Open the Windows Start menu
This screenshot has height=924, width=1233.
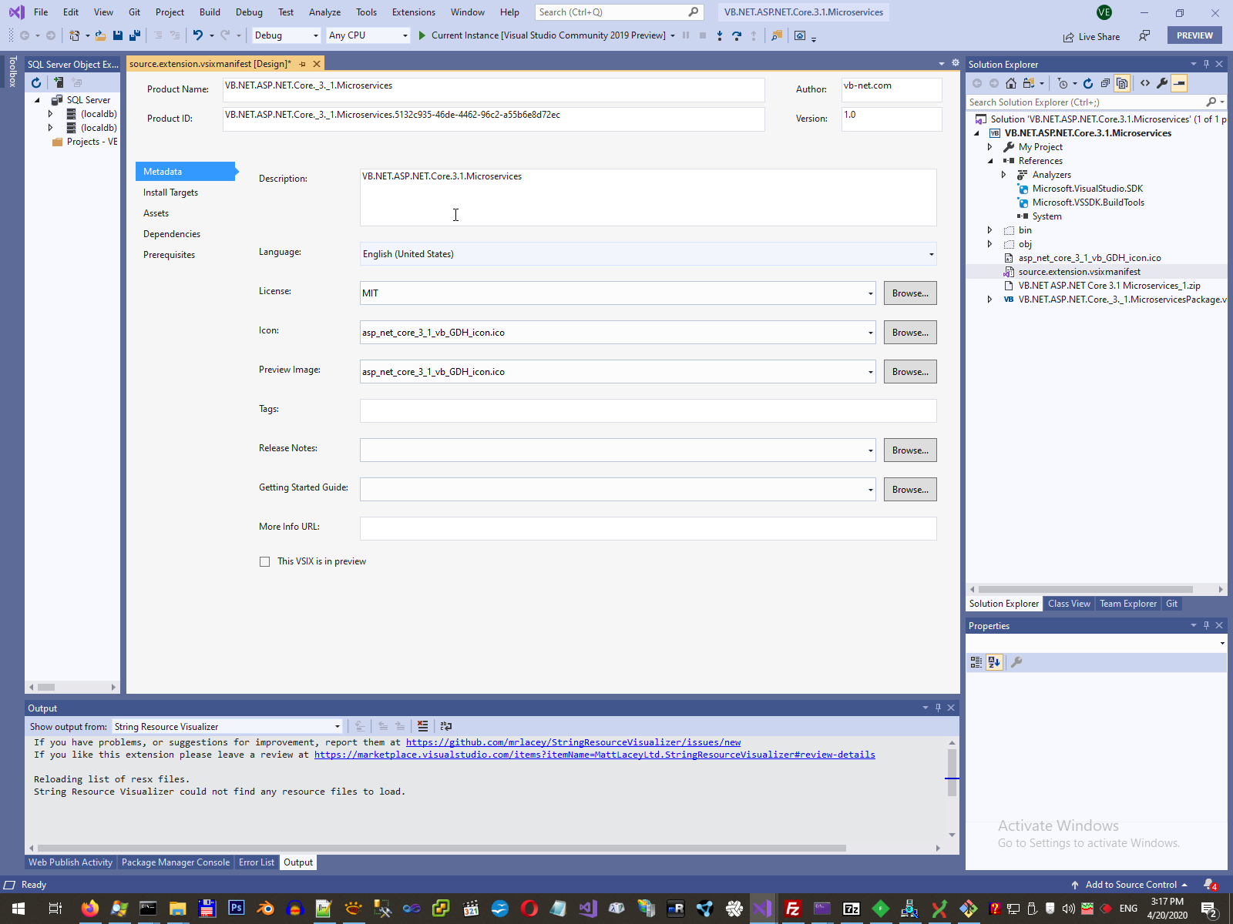click(18, 909)
